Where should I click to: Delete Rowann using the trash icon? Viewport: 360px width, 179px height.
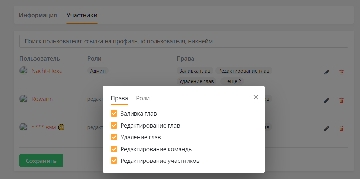tap(342, 100)
